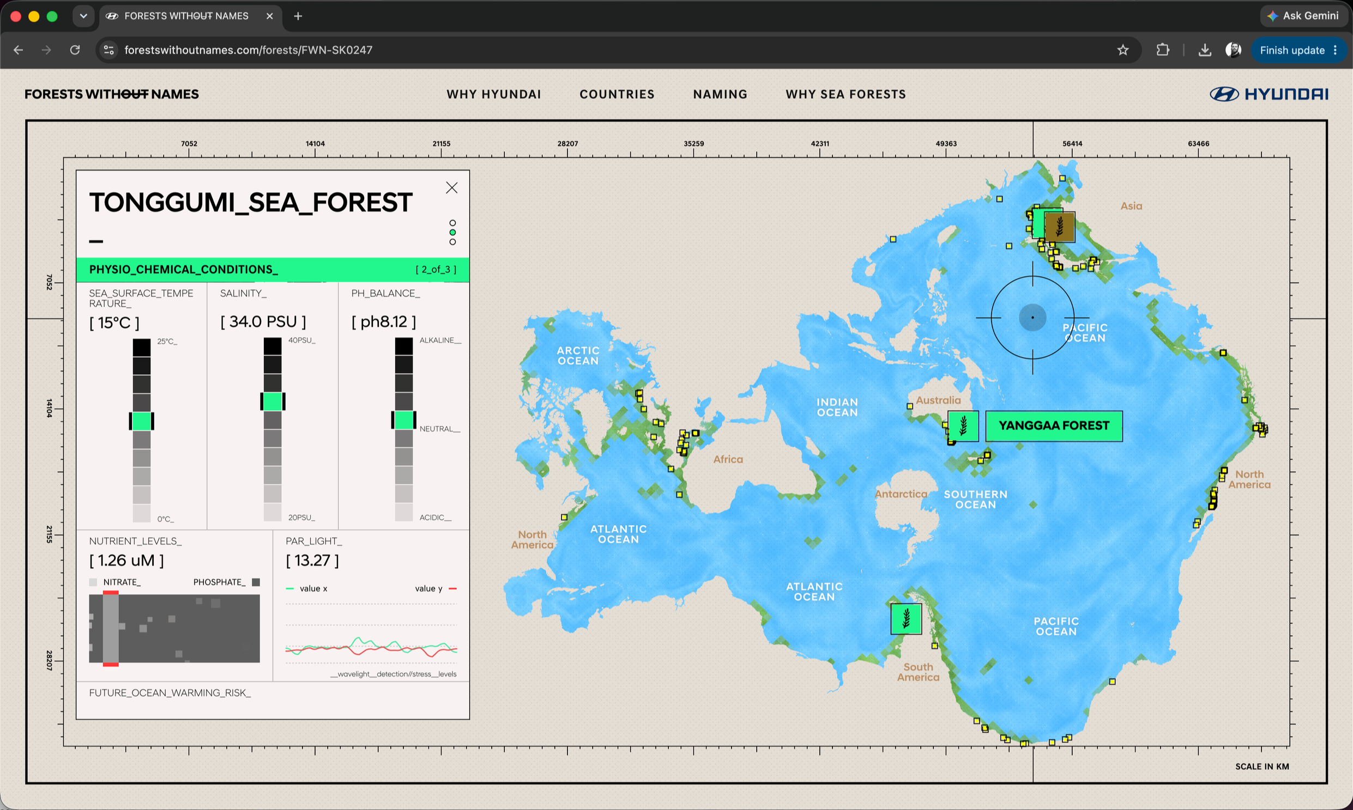This screenshot has height=810, width=1353.
Task: Close the Tonggumi Sea Forest panel
Action: pyautogui.click(x=452, y=188)
